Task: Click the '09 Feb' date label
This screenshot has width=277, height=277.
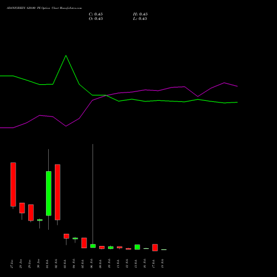Action: pyautogui.click(x=101, y=264)
